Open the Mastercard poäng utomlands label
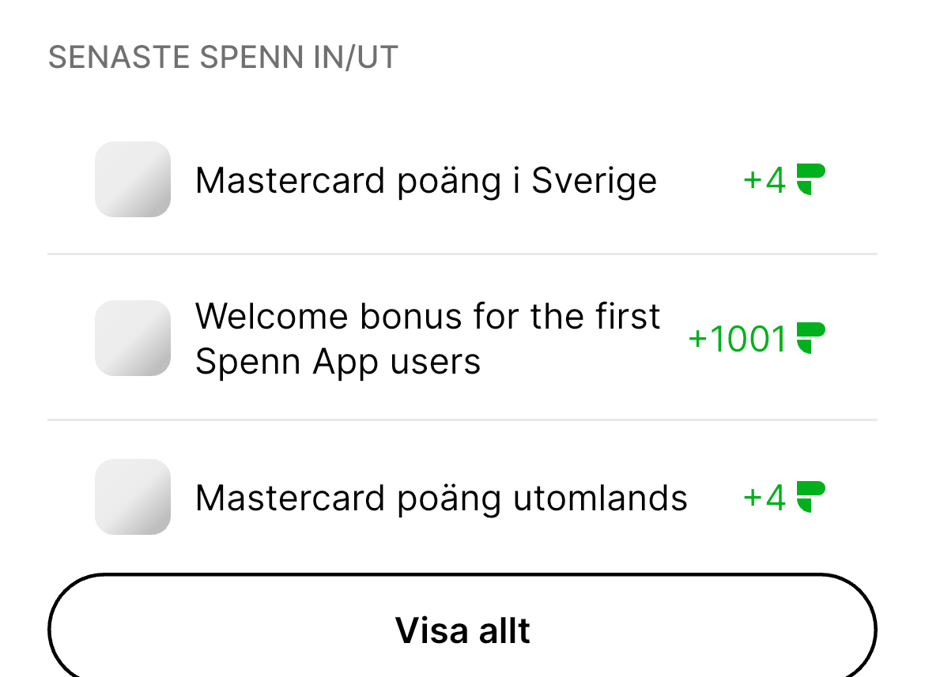Viewport: 925px width, 677px height. (x=441, y=498)
